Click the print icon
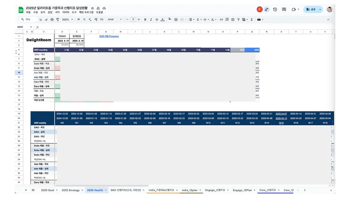This screenshot has width=349, height=197. tap(52, 19)
